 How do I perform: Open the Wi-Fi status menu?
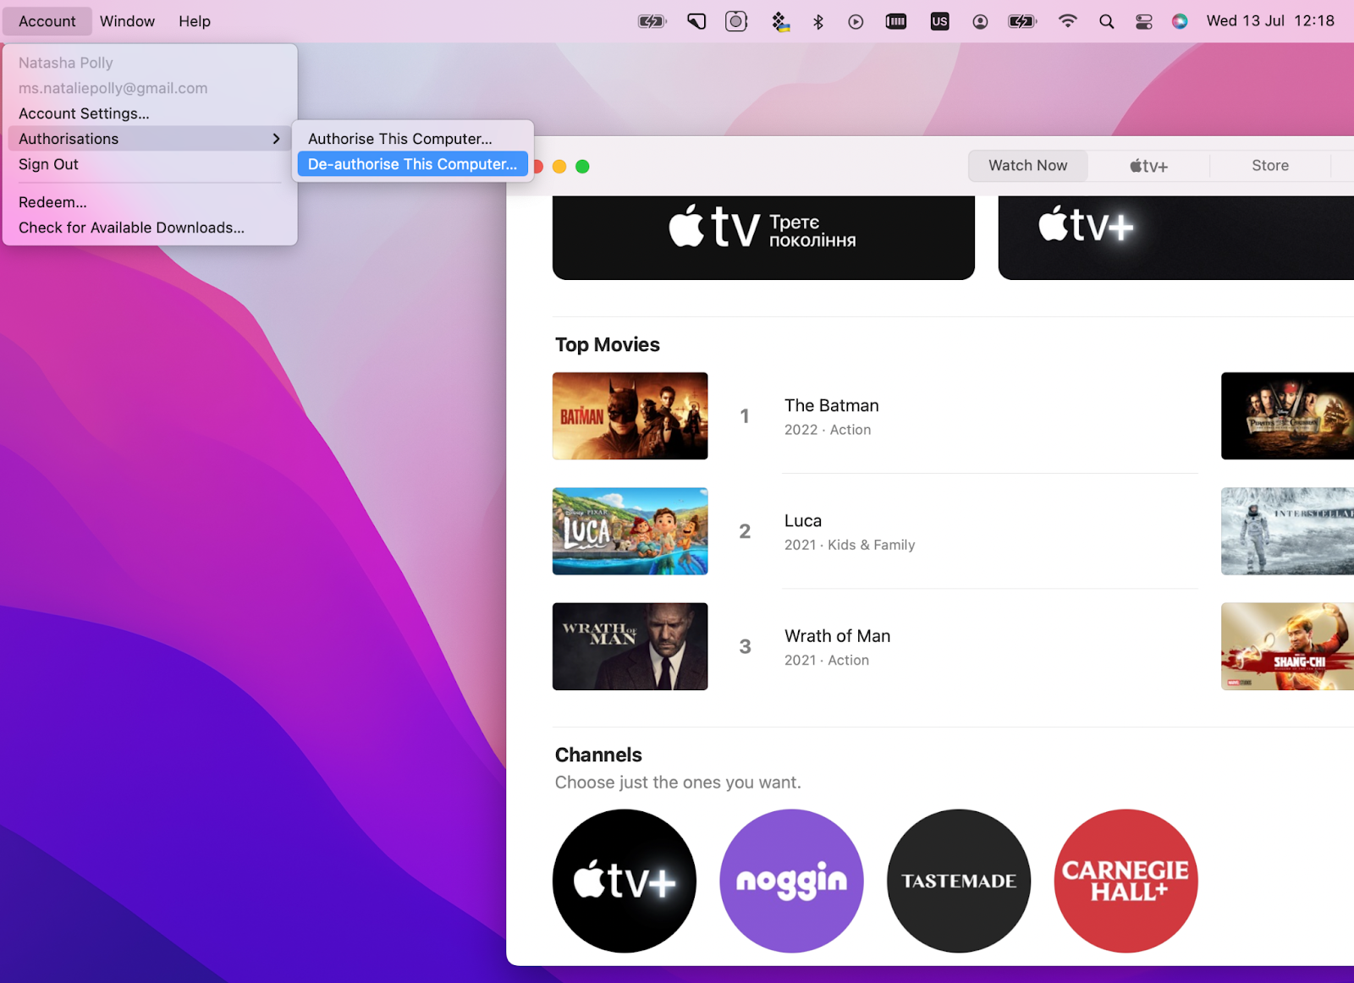click(x=1068, y=21)
